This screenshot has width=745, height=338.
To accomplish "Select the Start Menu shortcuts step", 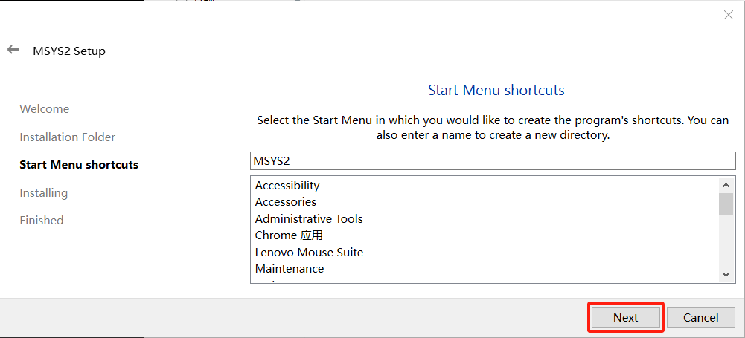I will point(79,165).
